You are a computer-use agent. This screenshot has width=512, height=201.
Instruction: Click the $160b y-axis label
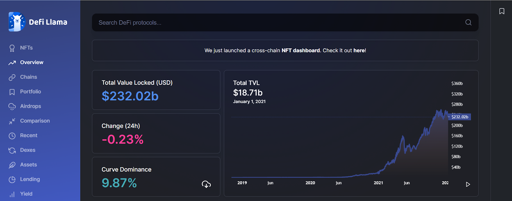click(x=457, y=136)
